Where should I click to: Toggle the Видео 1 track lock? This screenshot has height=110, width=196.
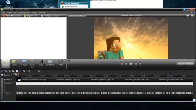4,79
